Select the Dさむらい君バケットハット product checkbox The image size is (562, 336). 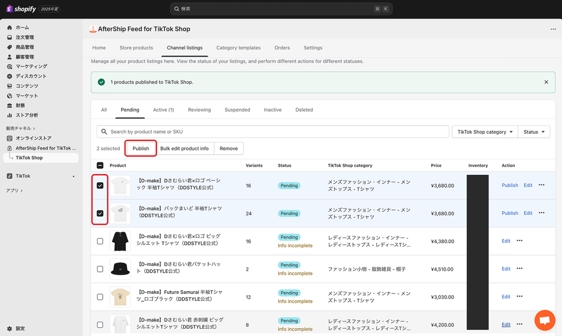point(100,269)
